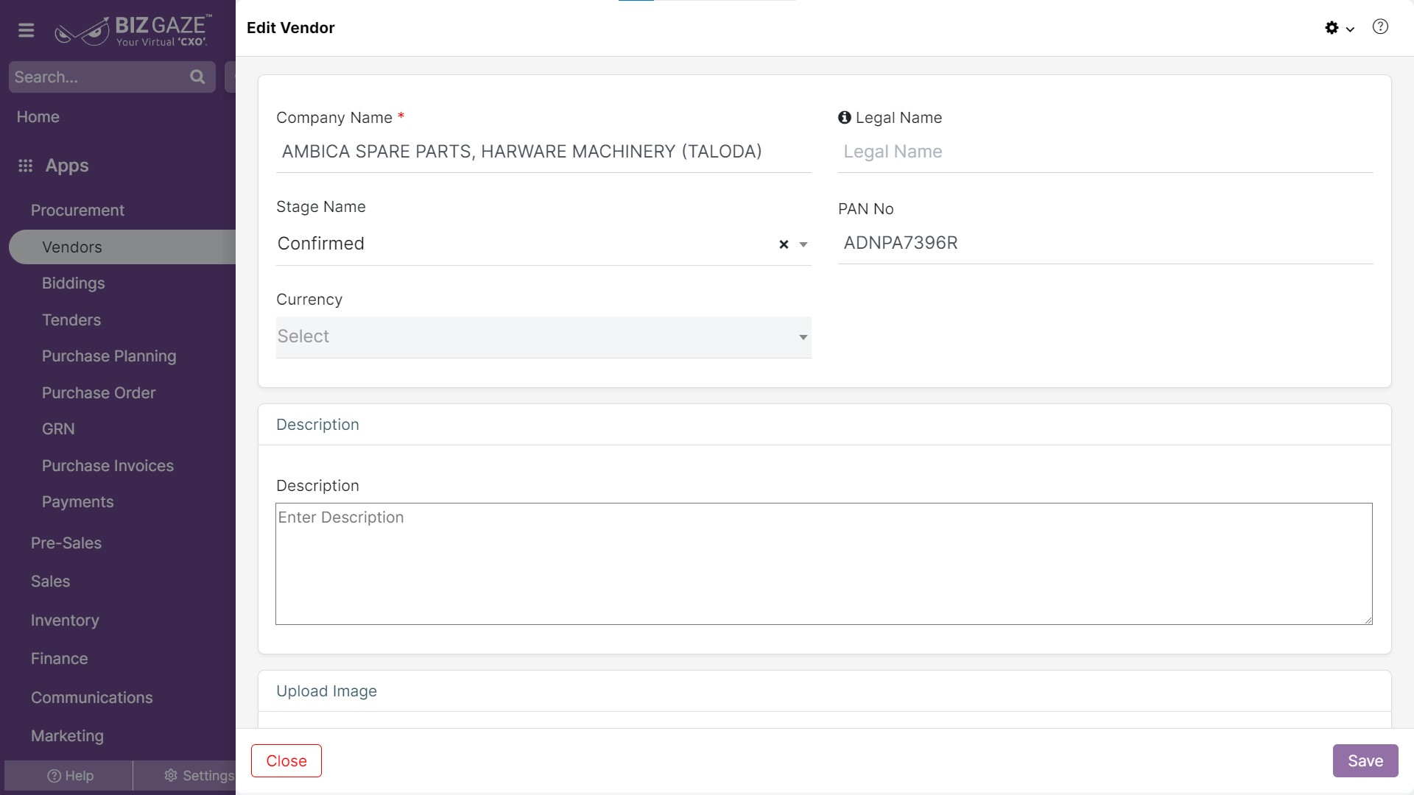Click the Legal Name info icon
This screenshot has width=1414, height=795.
844,118
